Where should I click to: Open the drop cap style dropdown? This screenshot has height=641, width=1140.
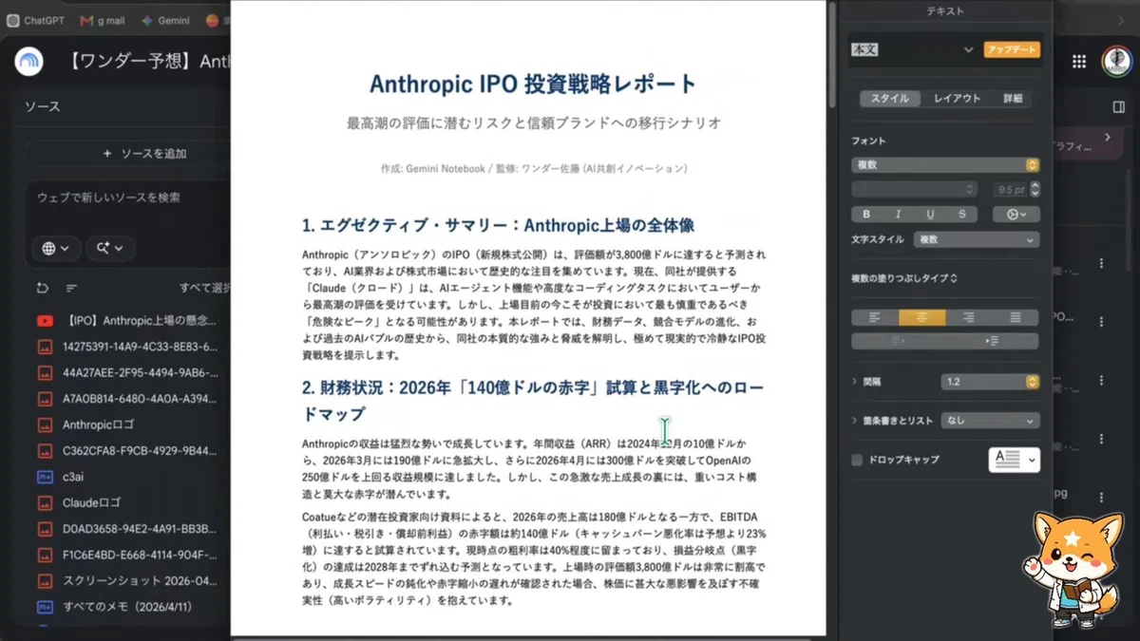tap(1014, 460)
